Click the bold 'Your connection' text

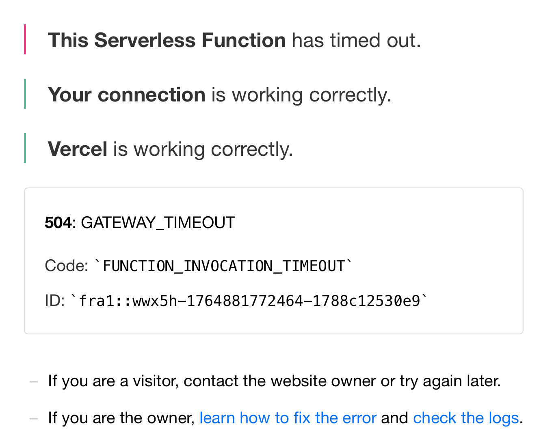tap(127, 95)
